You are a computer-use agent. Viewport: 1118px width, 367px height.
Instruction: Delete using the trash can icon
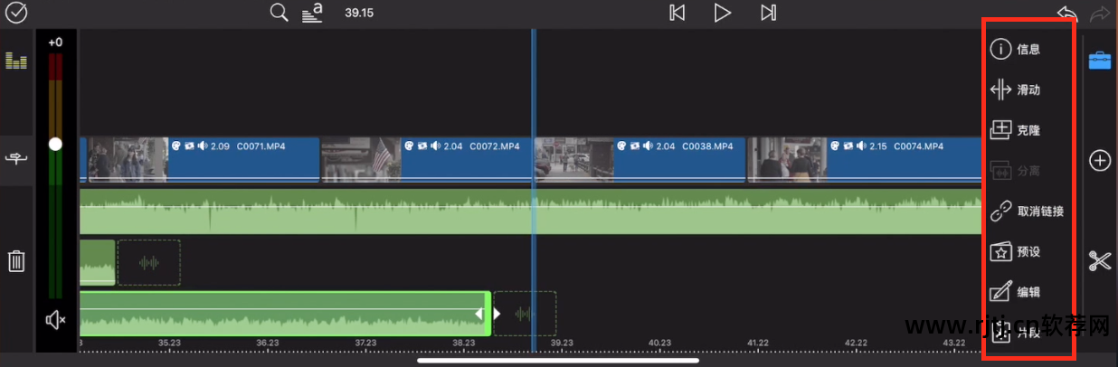point(16,261)
